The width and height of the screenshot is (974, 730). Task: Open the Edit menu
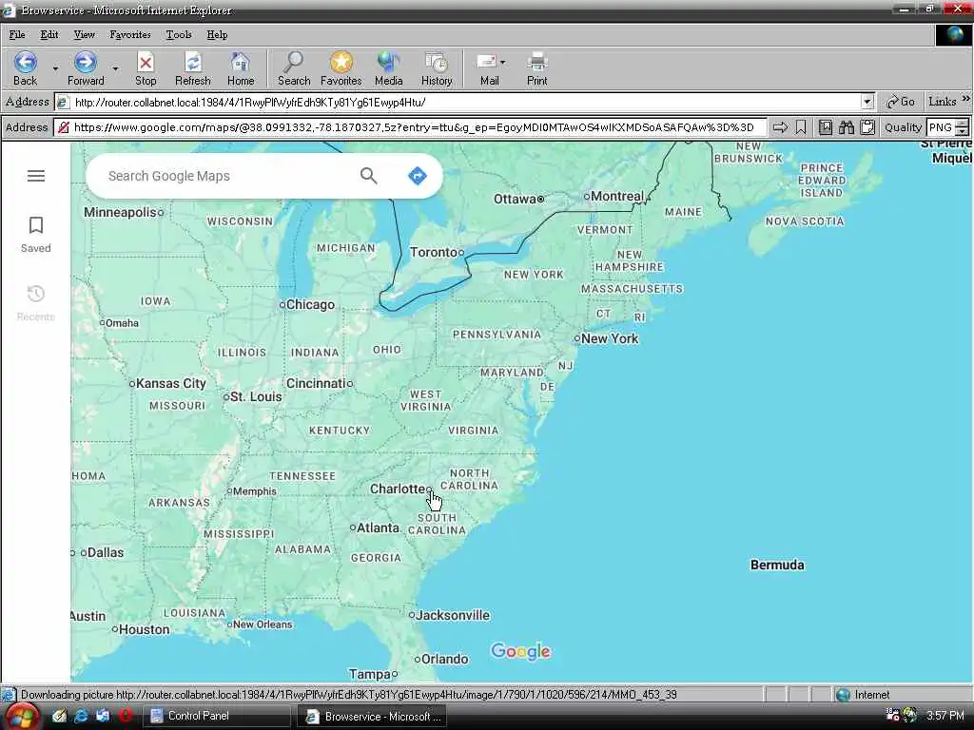49,35
